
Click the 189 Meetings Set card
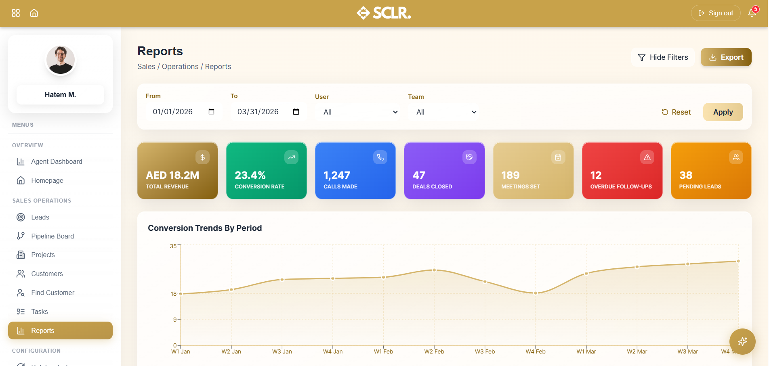[534, 170]
